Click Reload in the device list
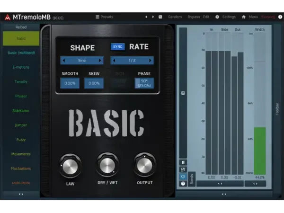Viewport: 284px width, 213px height. 21,27
